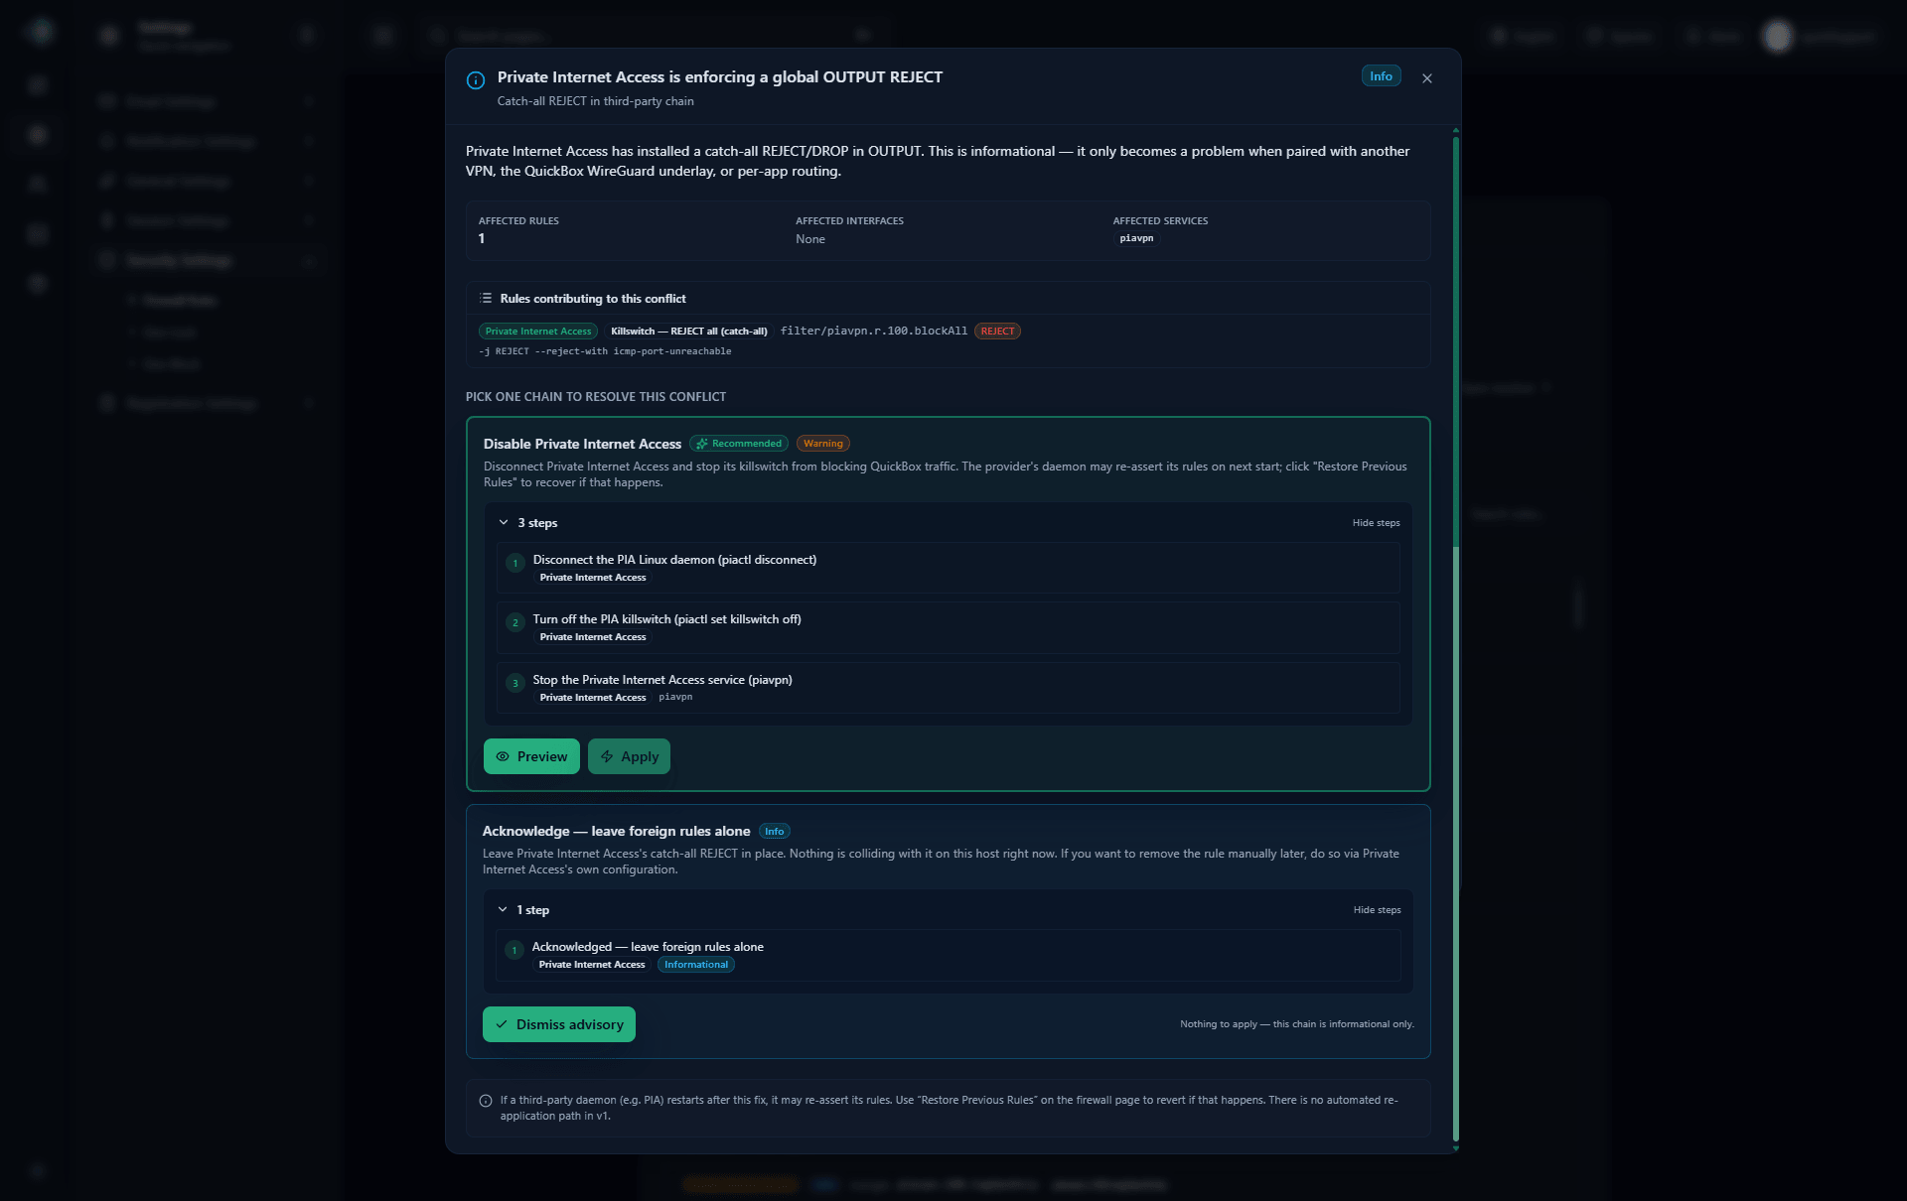
Task: Click the info icon beside the advisory title
Action: tap(476, 80)
